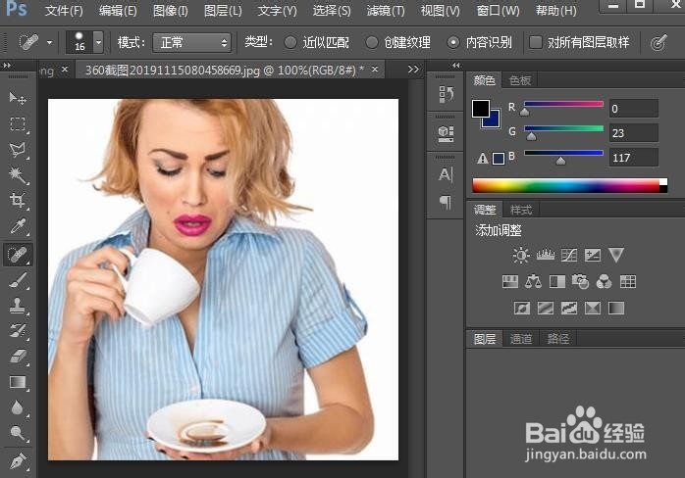Add an Exposure adjustment

(x=593, y=255)
